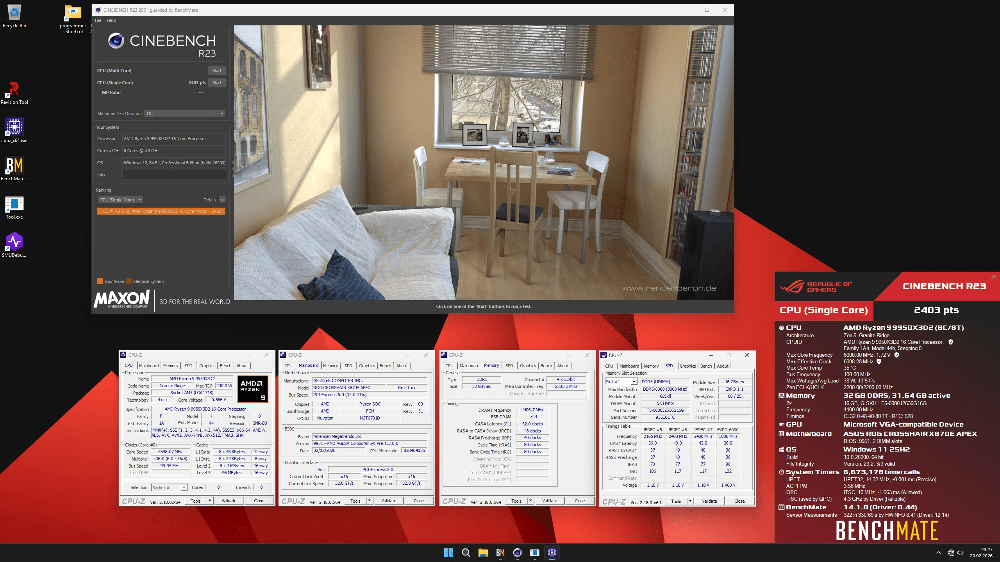Click the Cinebench R23 sphere logo
This screenshot has width=1000, height=562.
[116, 41]
